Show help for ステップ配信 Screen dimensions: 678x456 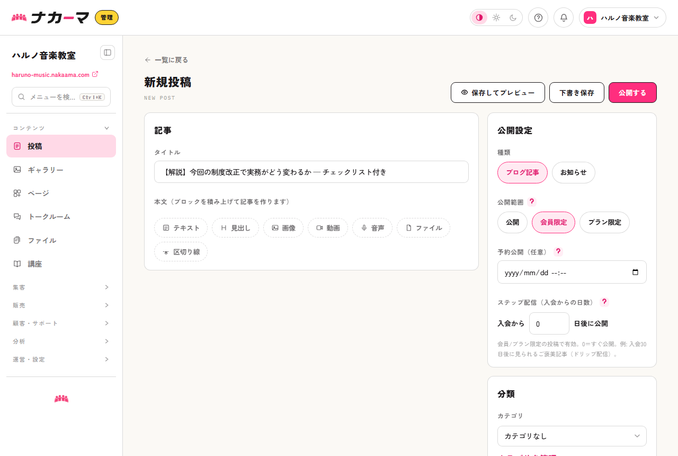pyautogui.click(x=604, y=302)
